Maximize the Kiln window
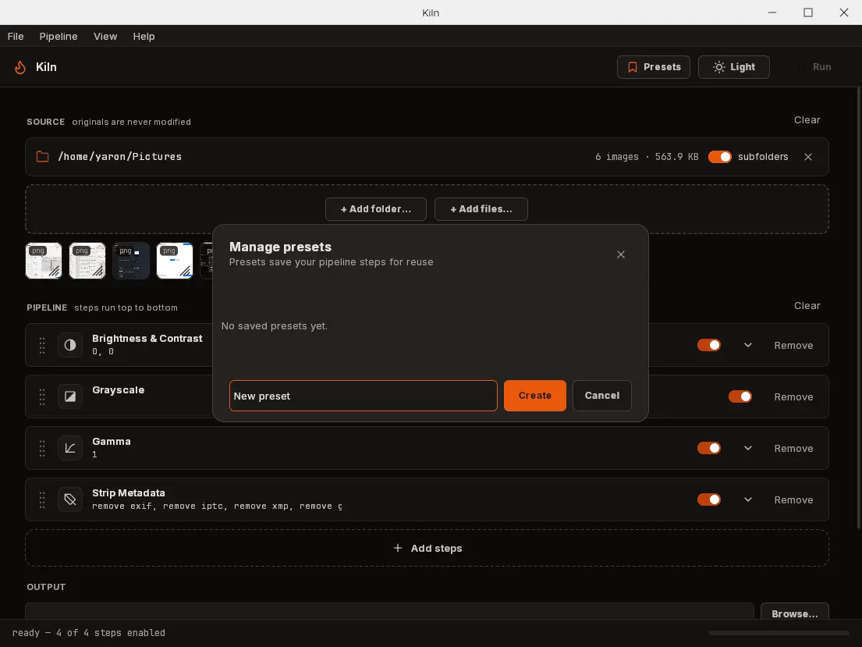 click(x=808, y=12)
